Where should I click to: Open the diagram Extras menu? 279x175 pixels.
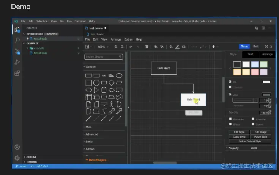[128, 39]
